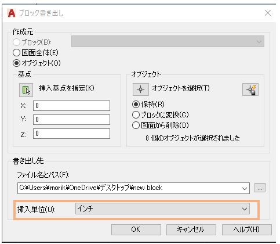Confirm with the OK button
The image size is (280, 244).
tap(136, 229)
